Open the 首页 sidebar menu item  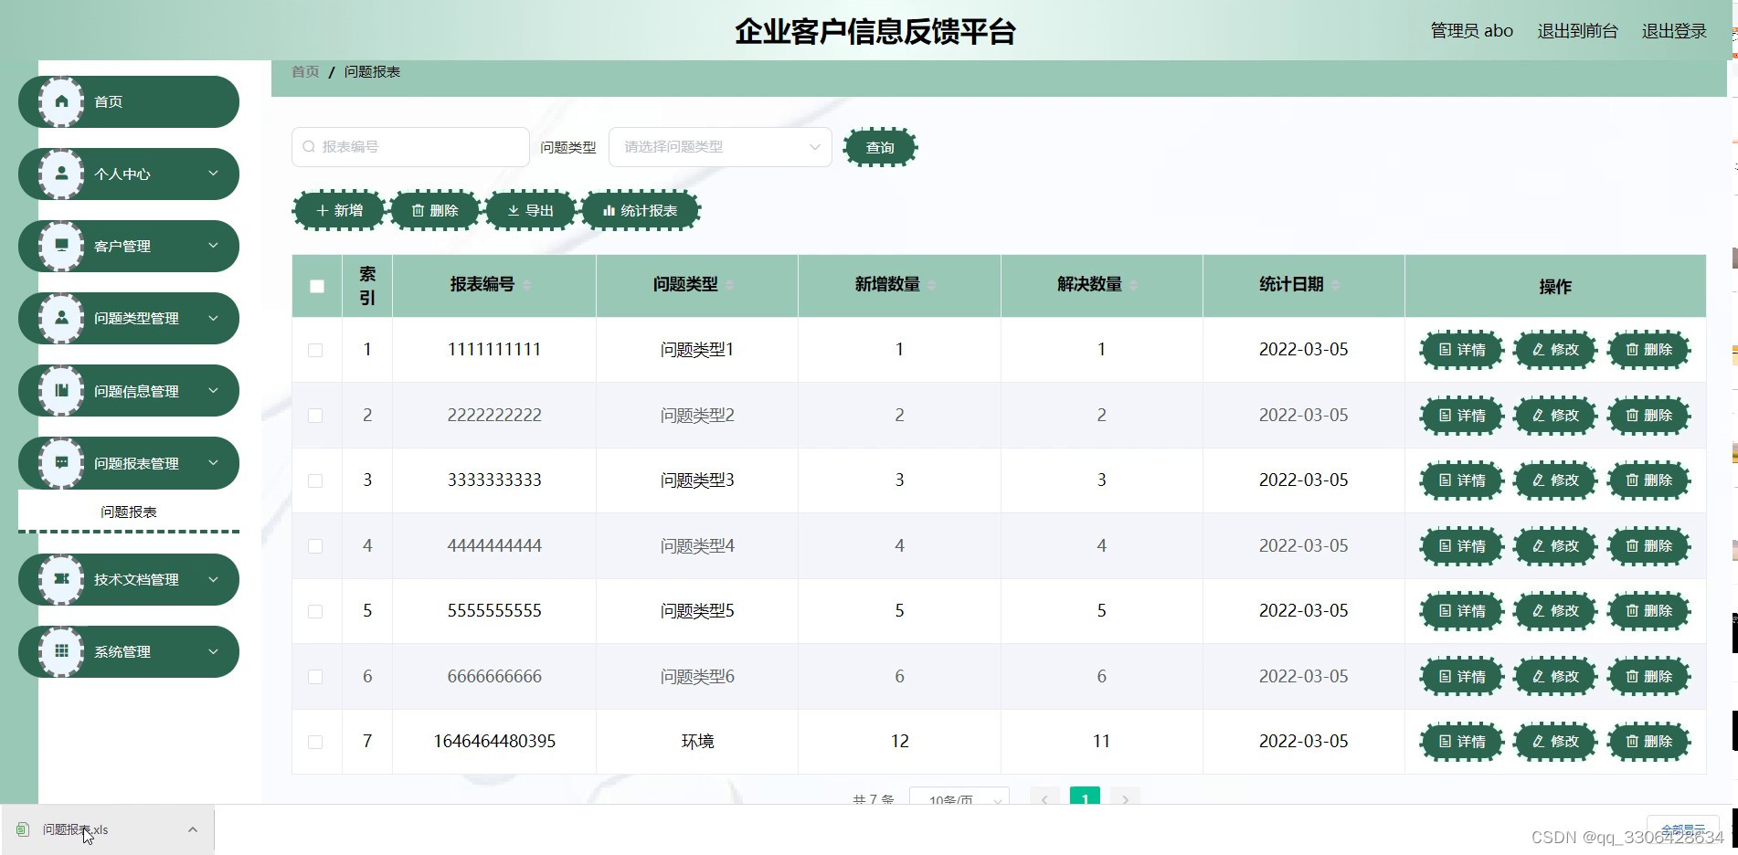tap(129, 101)
